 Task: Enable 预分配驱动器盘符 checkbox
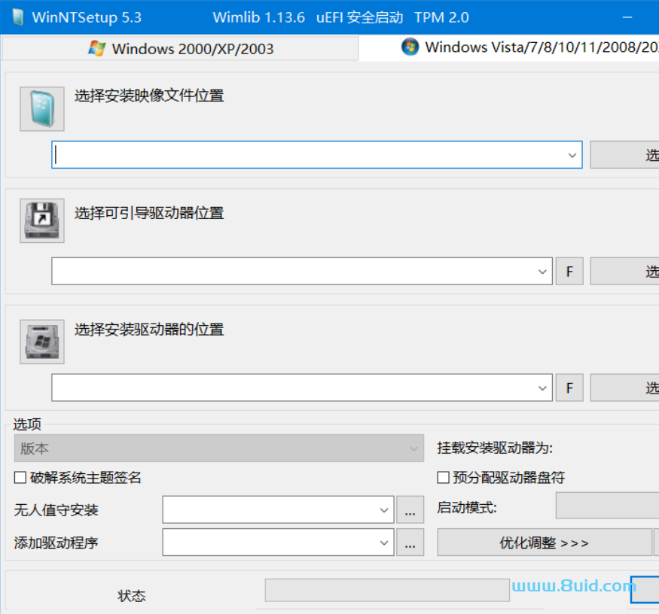[443, 478]
